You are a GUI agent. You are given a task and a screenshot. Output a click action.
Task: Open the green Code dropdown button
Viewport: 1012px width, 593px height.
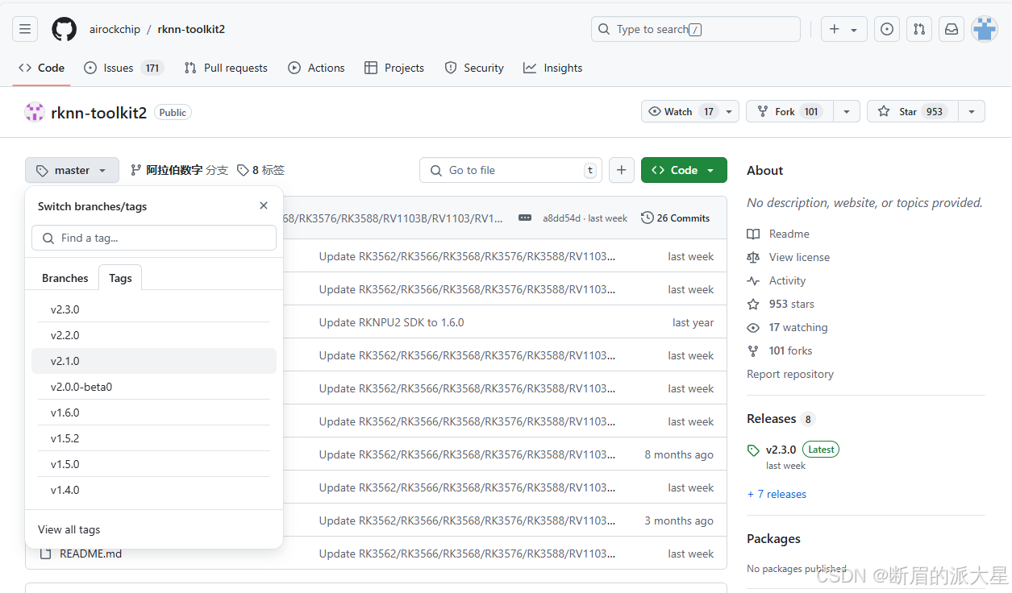pos(684,170)
